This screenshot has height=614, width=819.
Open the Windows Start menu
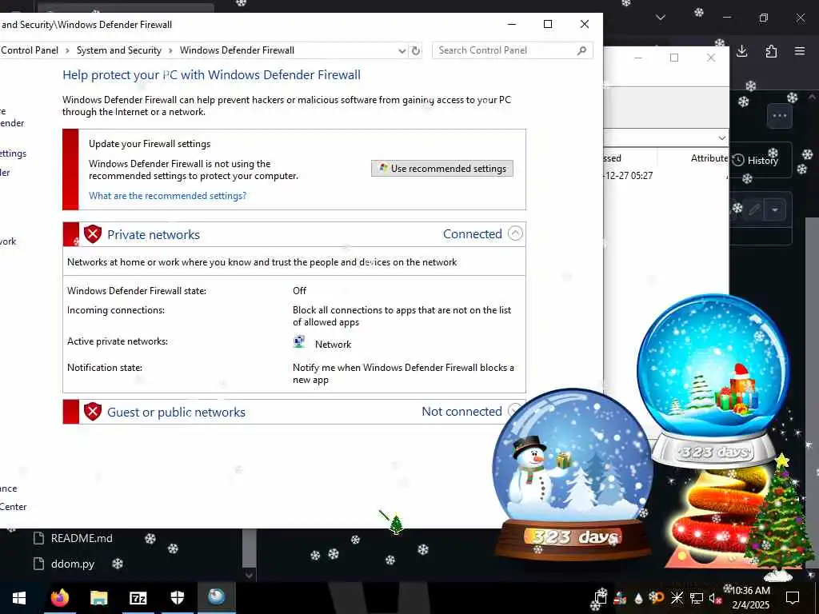pyautogui.click(x=19, y=597)
